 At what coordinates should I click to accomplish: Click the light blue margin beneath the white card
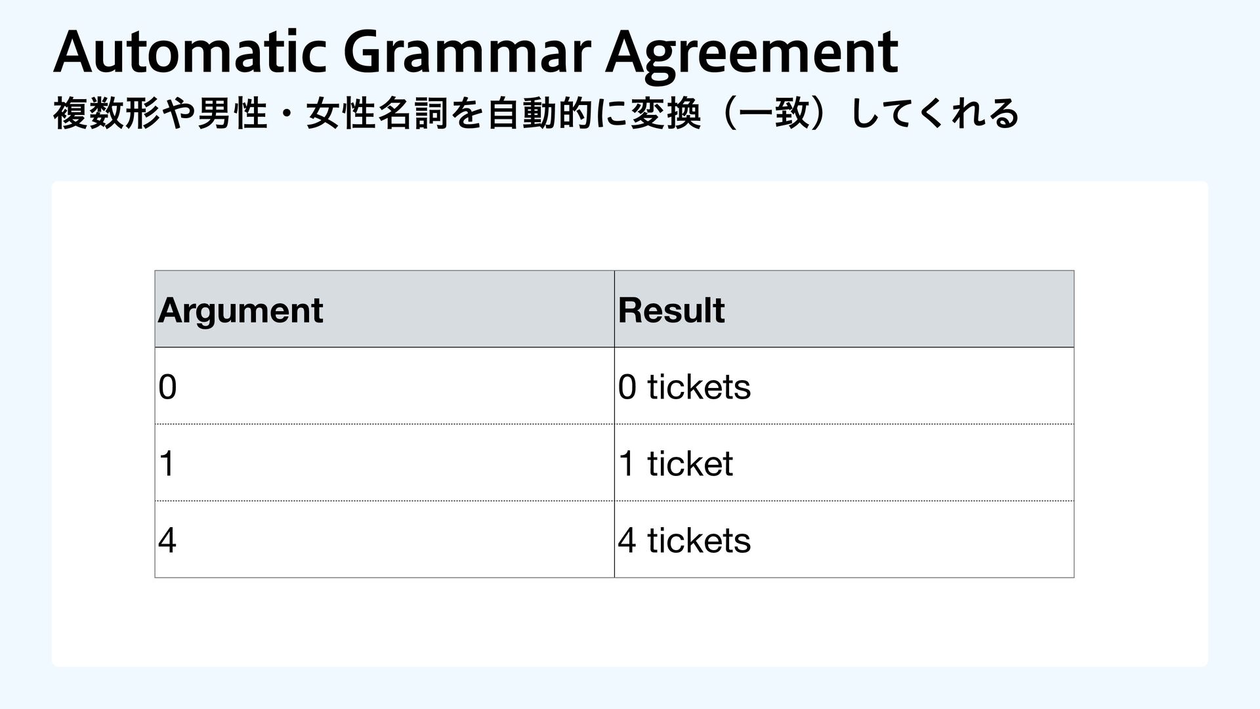coord(630,688)
